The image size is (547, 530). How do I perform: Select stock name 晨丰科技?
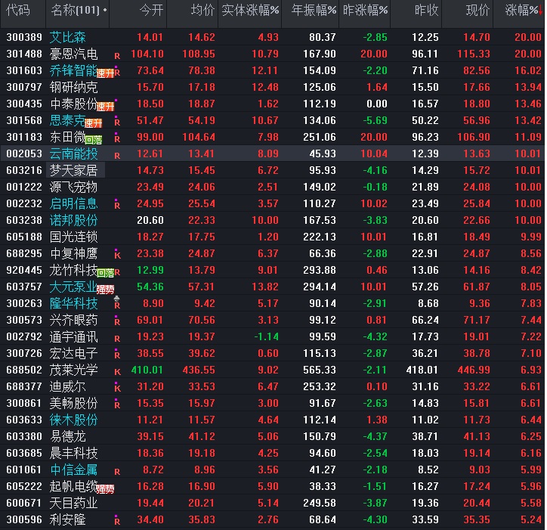click(x=73, y=453)
